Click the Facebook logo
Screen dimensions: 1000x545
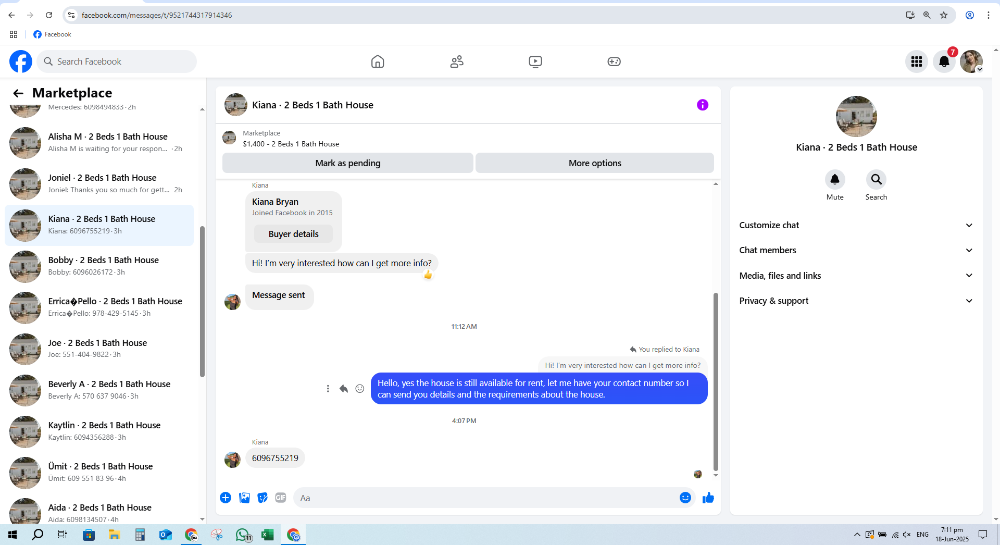coord(21,61)
